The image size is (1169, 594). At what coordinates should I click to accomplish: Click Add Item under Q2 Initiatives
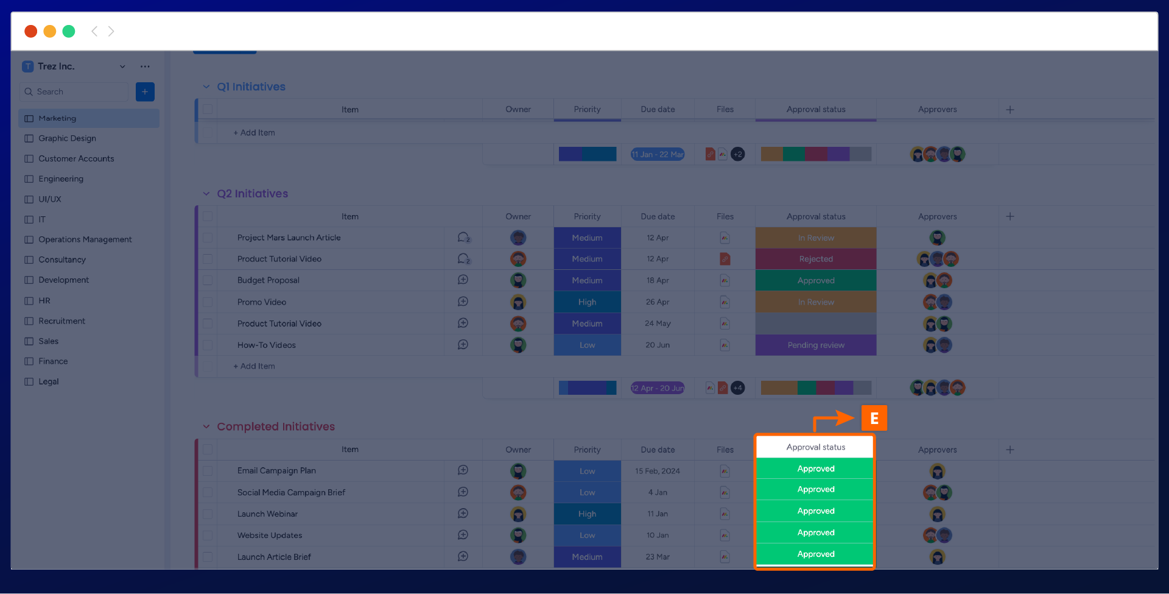255,366
